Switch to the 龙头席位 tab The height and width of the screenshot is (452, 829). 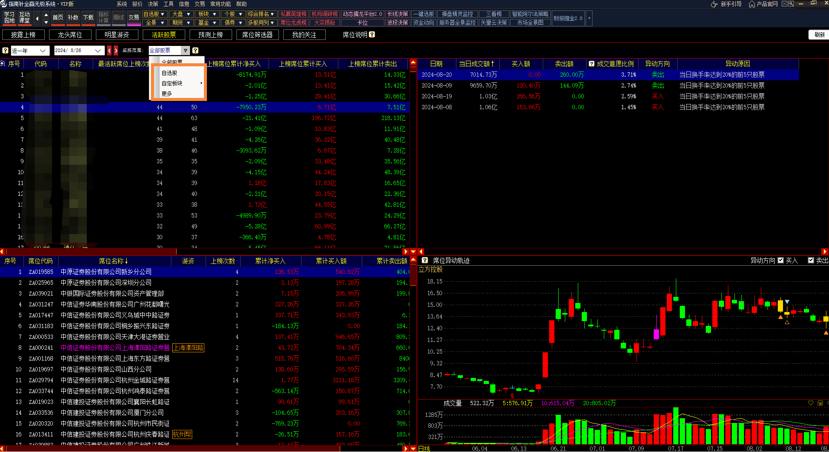(70, 35)
